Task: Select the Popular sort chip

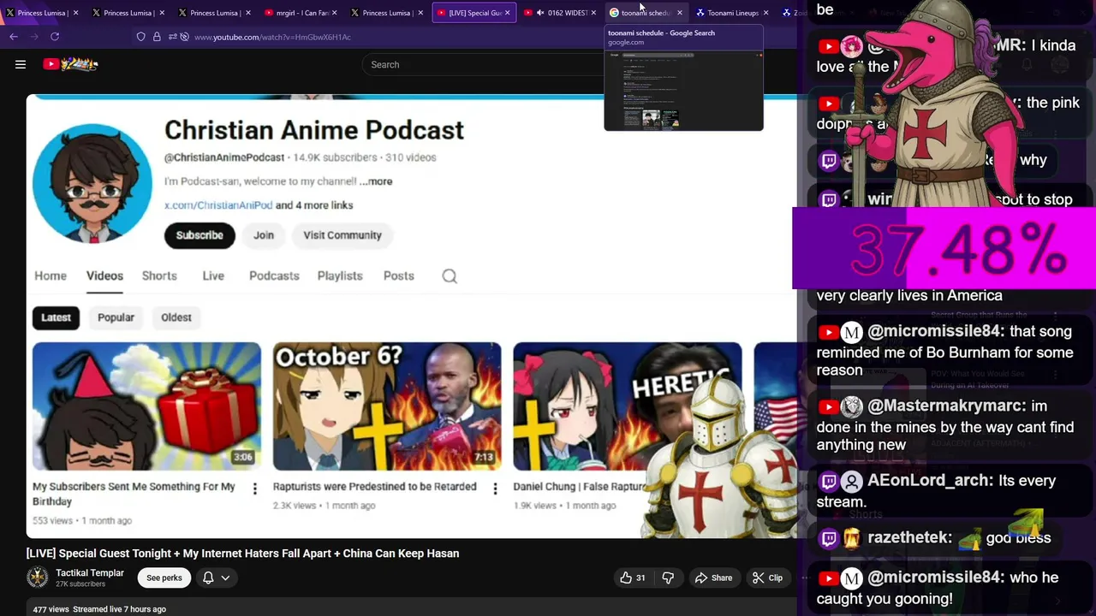Action: click(x=116, y=317)
